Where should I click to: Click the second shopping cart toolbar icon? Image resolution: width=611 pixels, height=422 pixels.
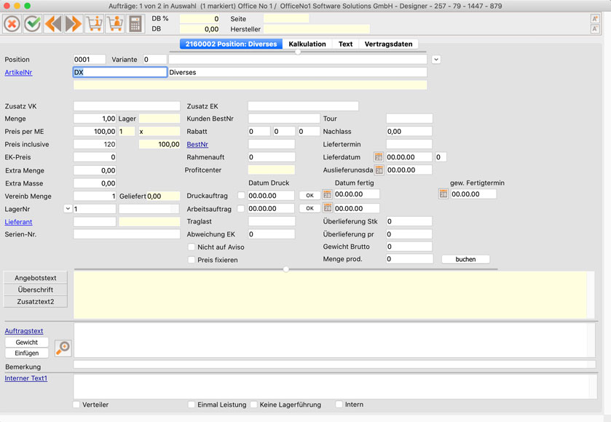coord(115,24)
